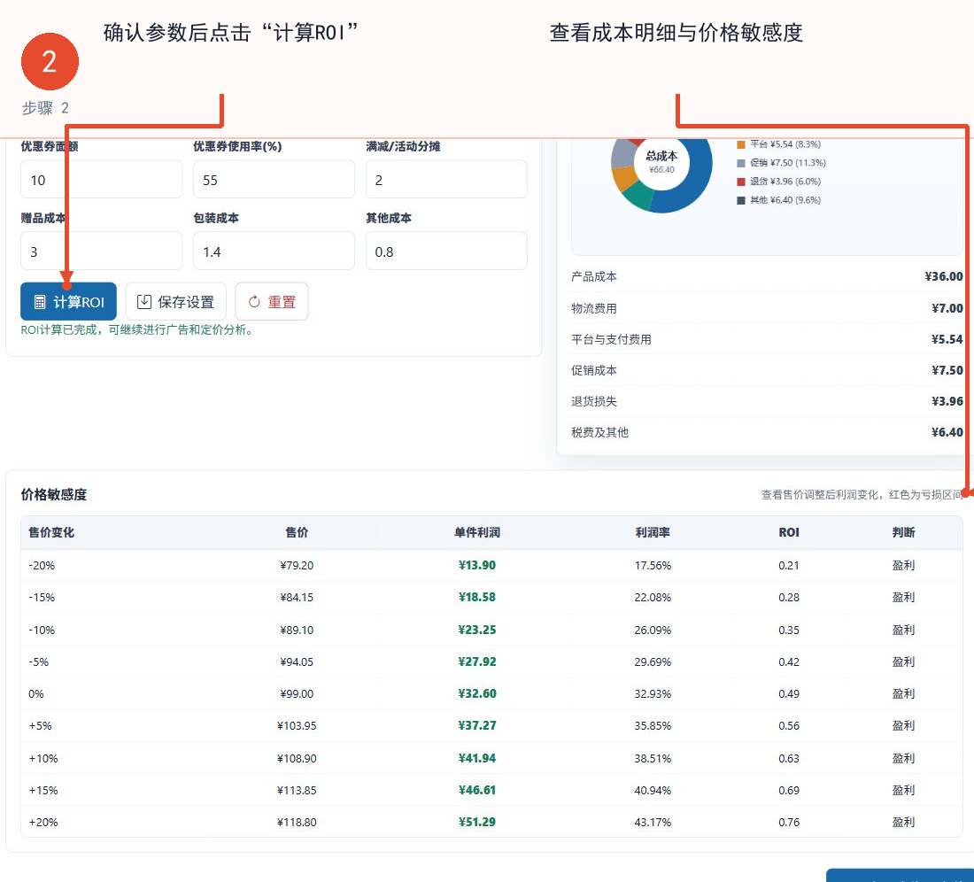The height and width of the screenshot is (882, 974).
Task: Click the red 退货 legend square
Action: (x=740, y=182)
